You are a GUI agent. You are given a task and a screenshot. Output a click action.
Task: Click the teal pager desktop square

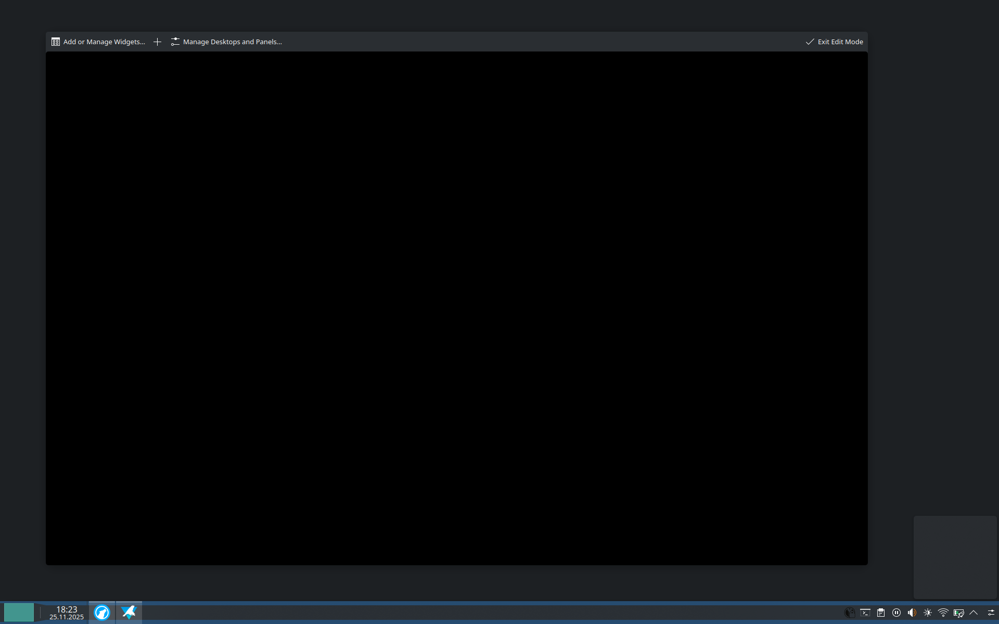[x=19, y=613]
